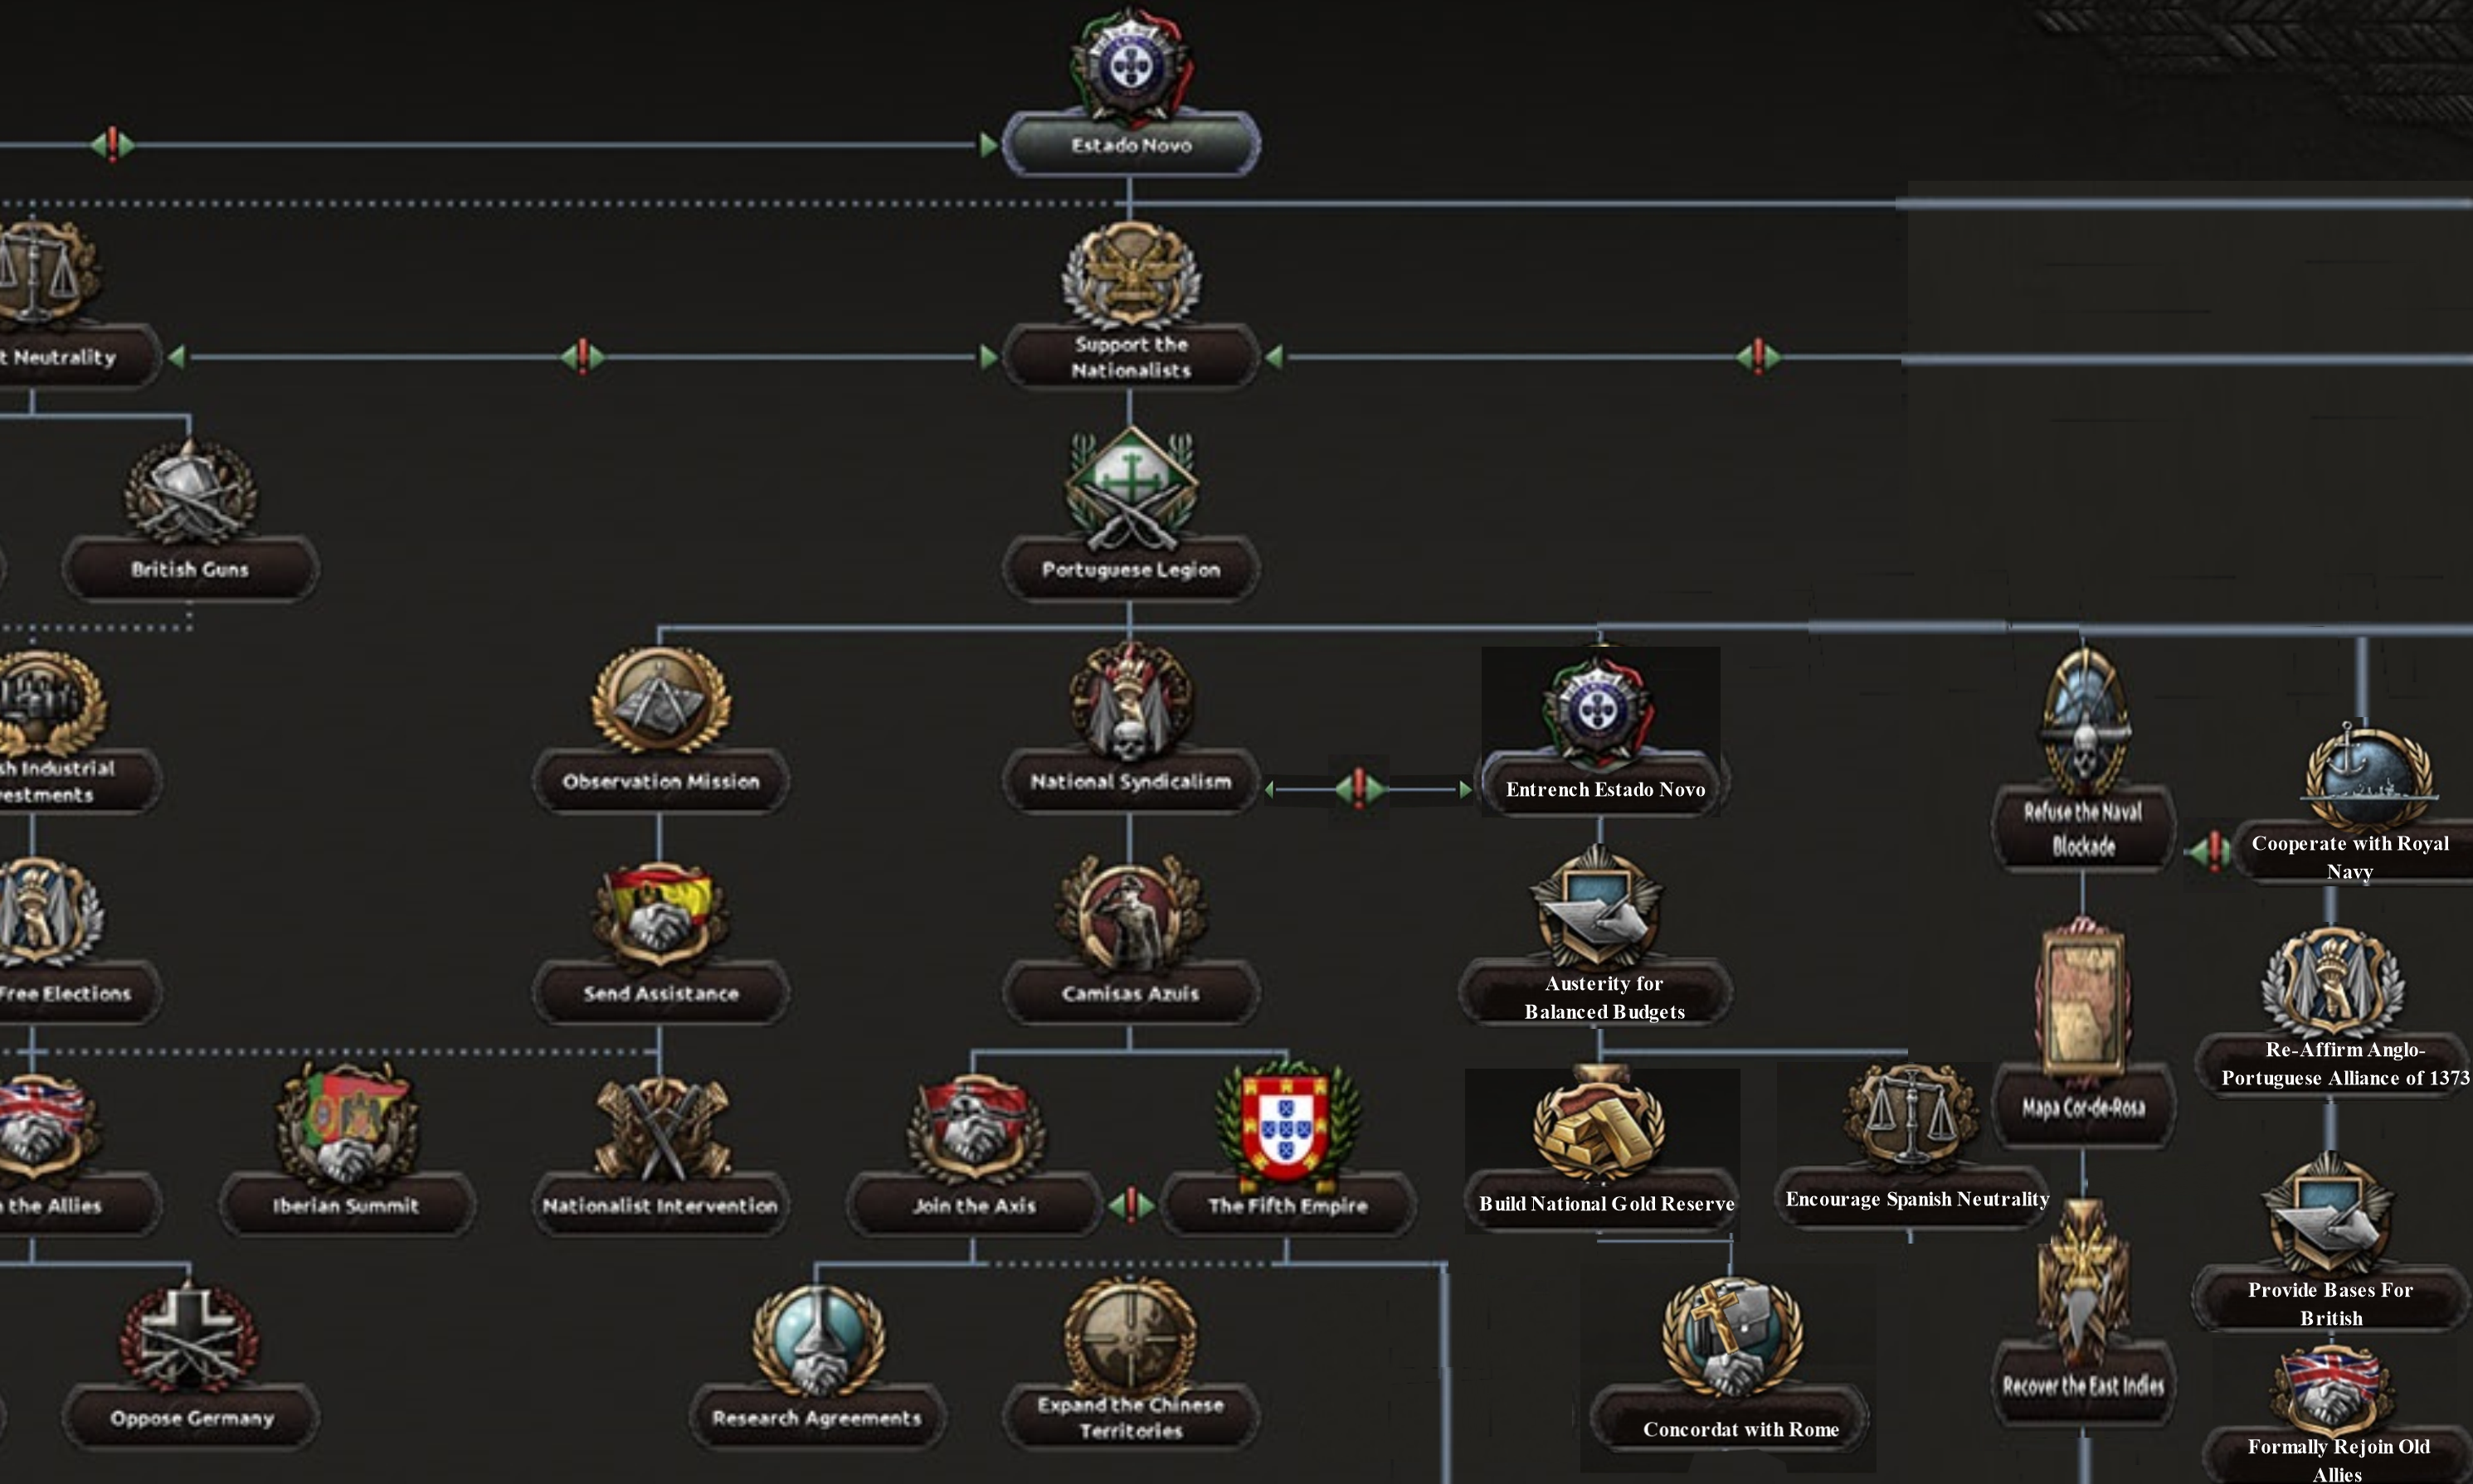Click the Iberian Summit flags icon
This screenshot has height=1484, width=2473.
click(346, 1126)
